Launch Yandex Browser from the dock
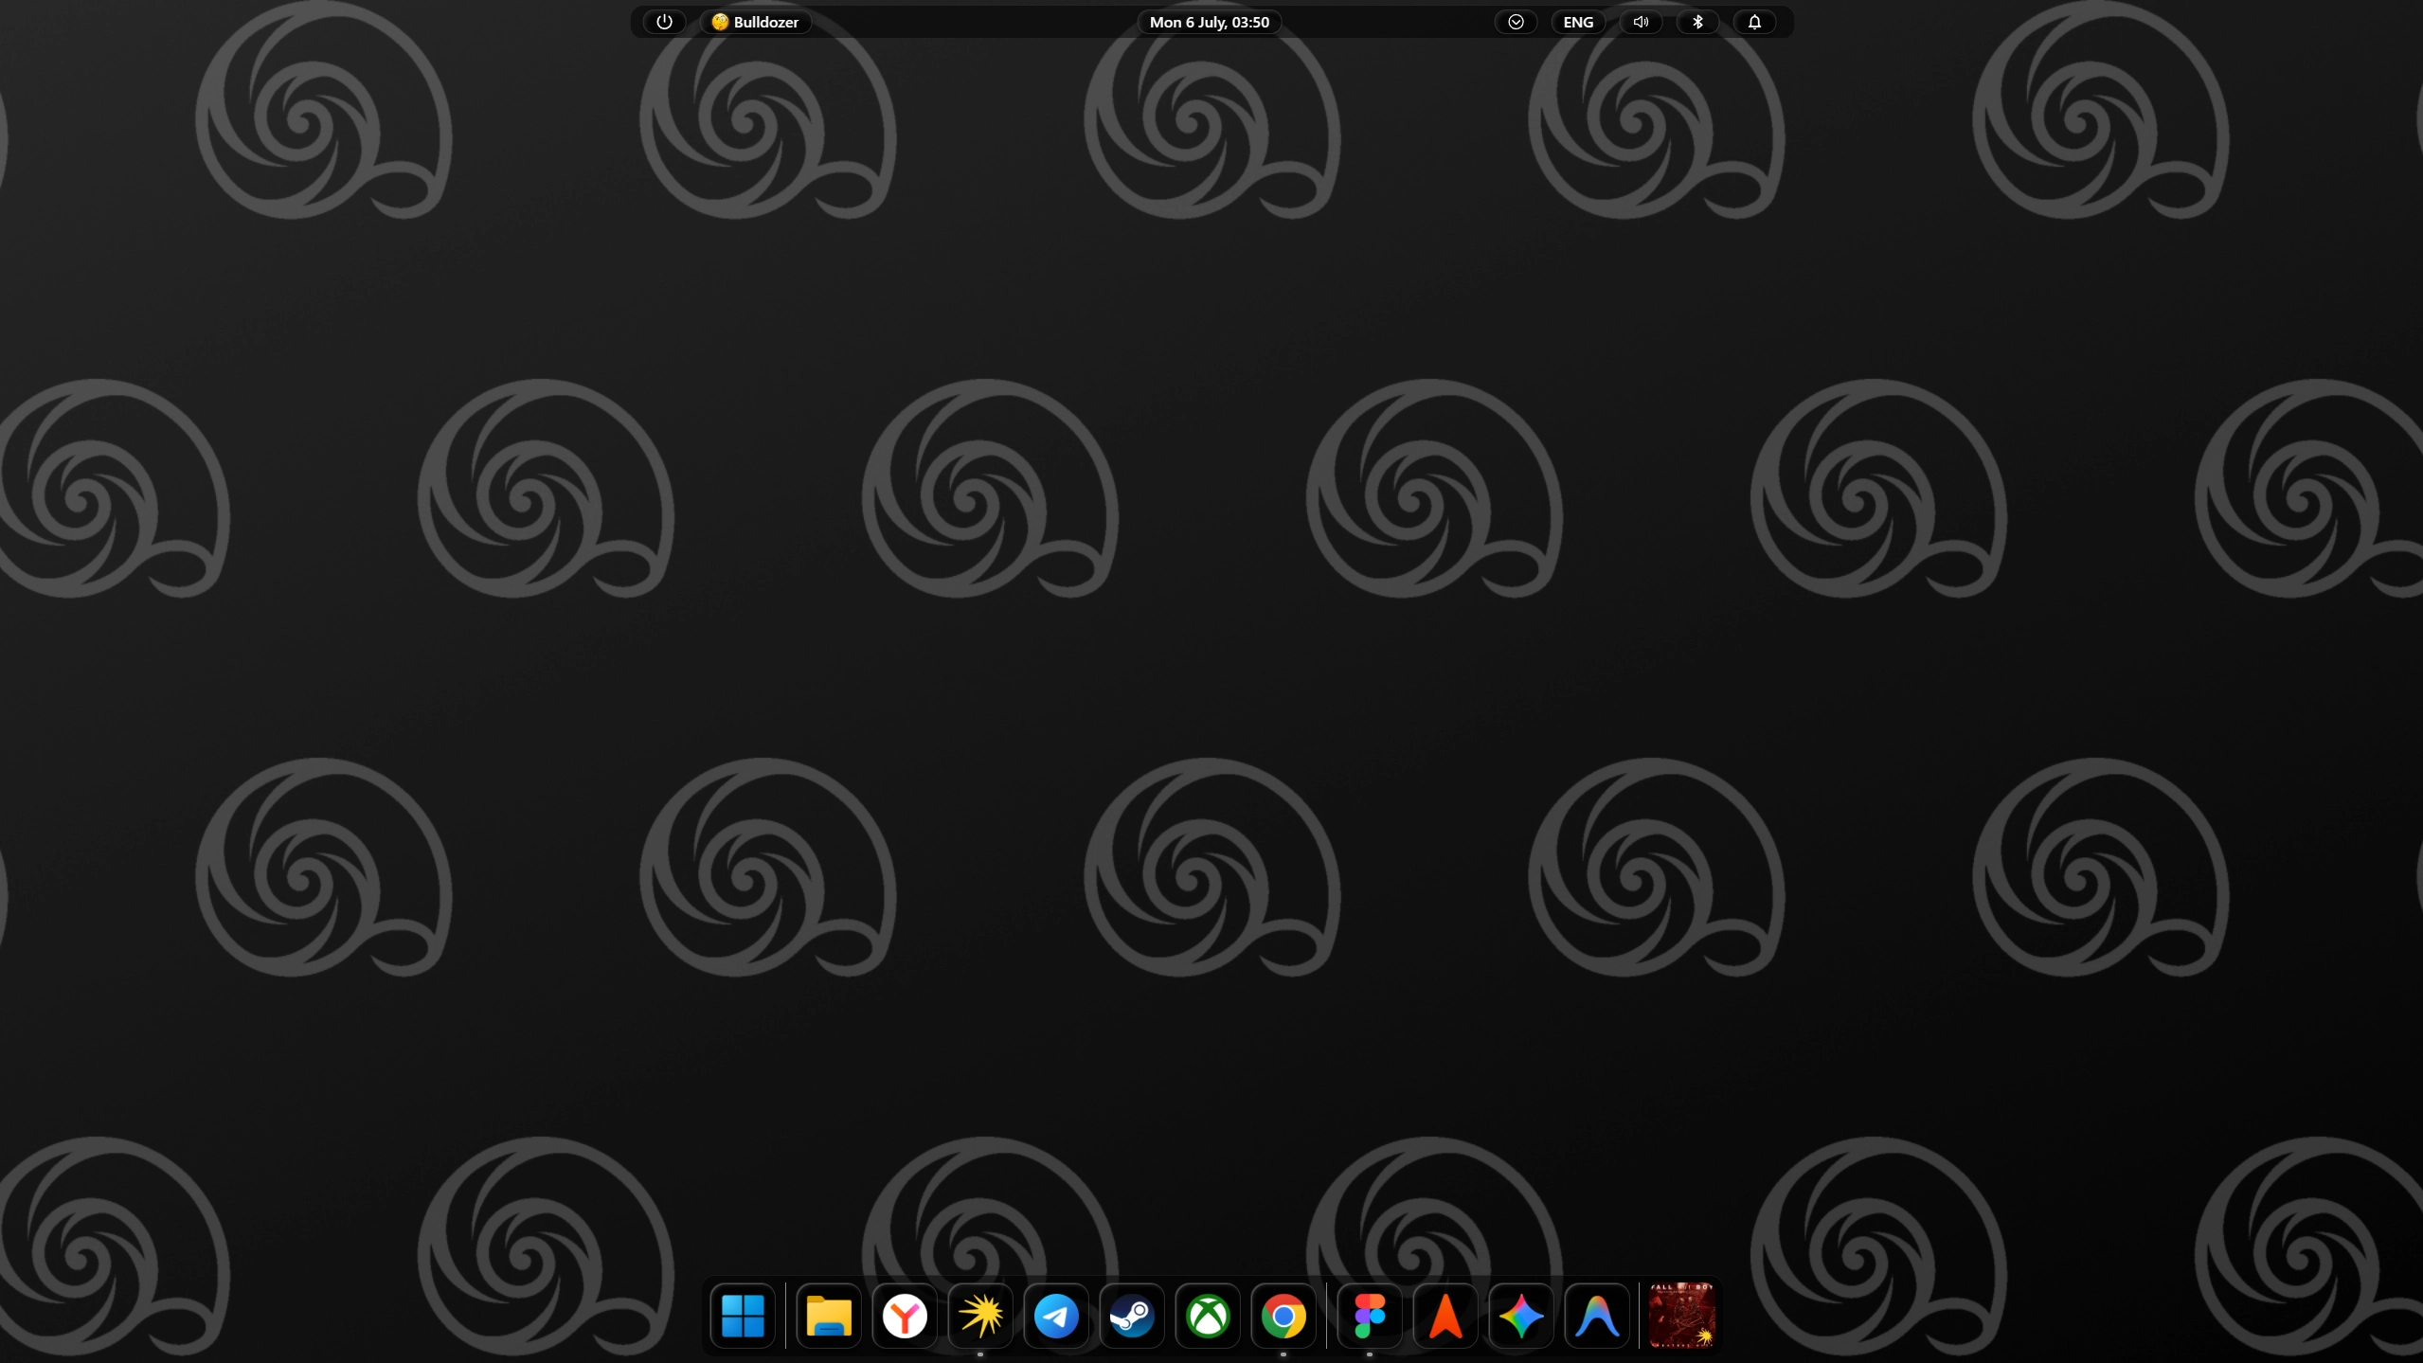Viewport: 2423px width, 1363px height. pyautogui.click(x=905, y=1316)
